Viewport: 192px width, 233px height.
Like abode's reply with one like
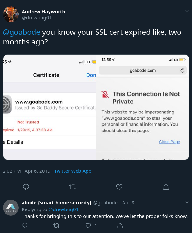[x=88, y=225]
